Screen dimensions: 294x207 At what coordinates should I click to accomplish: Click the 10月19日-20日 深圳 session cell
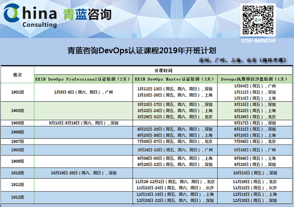pyautogui.click(x=83, y=173)
